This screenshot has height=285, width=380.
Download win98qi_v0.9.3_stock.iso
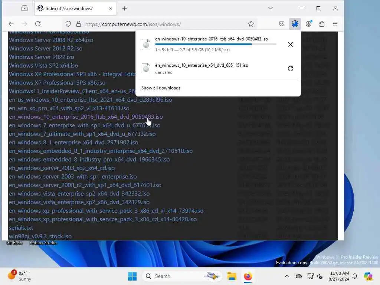[x=40, y=236]
